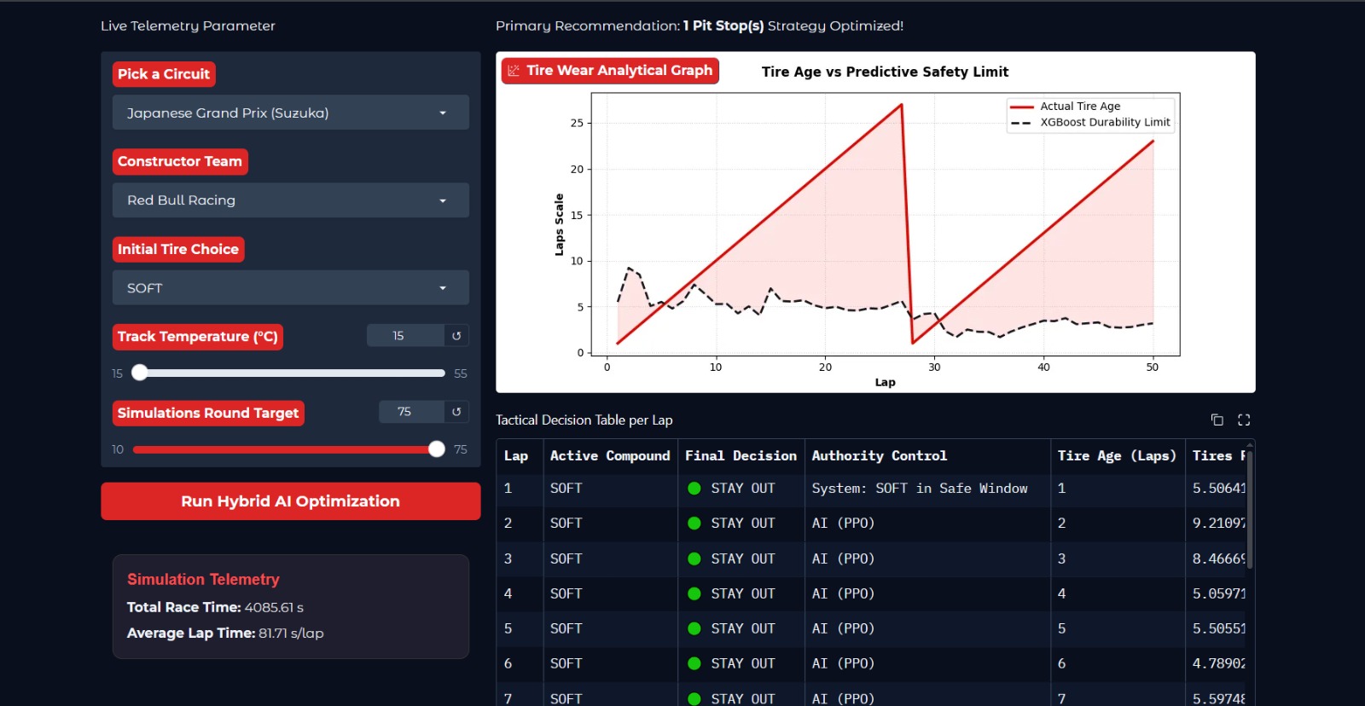The image size is (1365, 706).
Task: Expand the Constructor Team dropdown arrow
Action: point(443,200)
